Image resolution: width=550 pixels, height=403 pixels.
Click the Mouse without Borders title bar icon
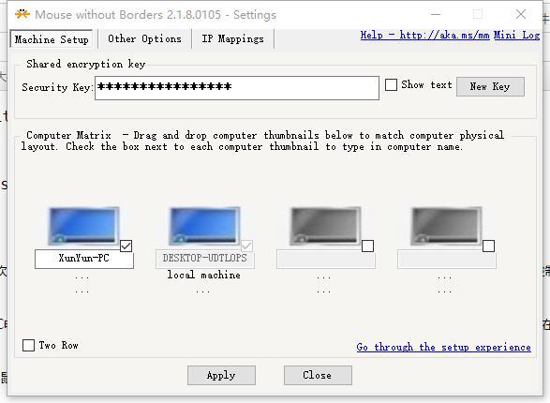coord(22,14)
